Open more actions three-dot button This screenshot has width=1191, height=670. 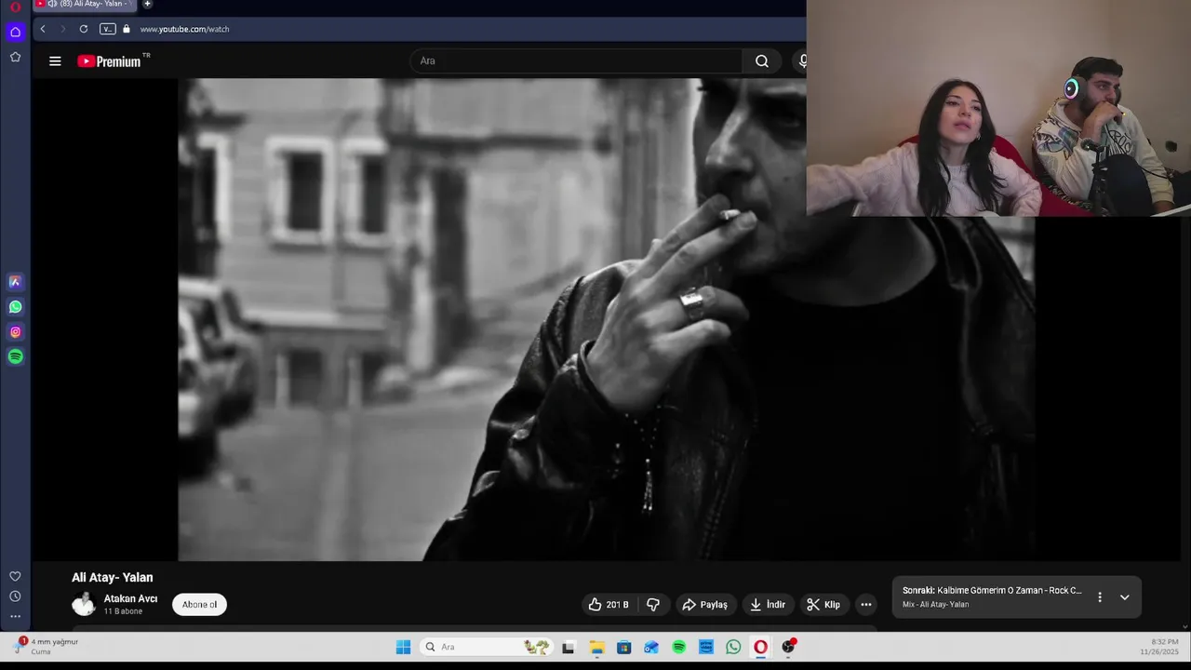click(866, 605)
